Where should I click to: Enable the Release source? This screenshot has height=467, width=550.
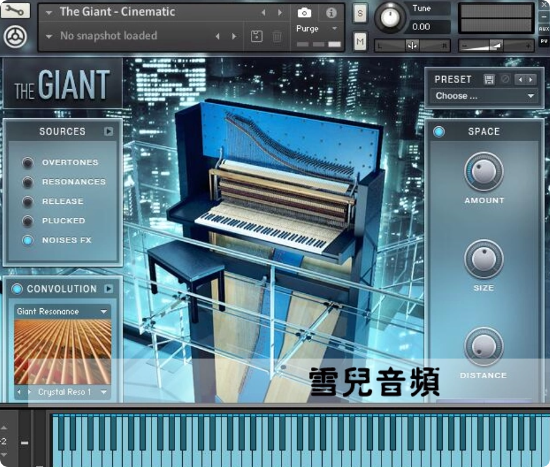coord(27,201)
